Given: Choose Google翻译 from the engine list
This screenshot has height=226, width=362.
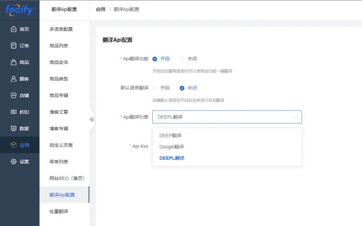Looking at the screenshot, I should point(227,147).
